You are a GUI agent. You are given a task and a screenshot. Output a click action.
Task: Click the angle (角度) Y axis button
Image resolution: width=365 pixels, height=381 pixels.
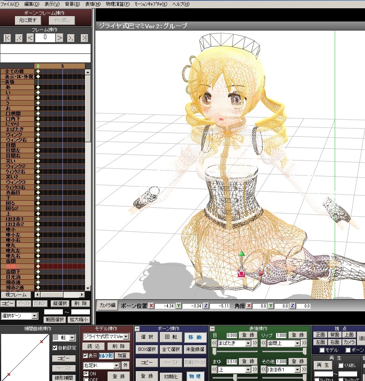pyautogui.click(x=271, y=306)
